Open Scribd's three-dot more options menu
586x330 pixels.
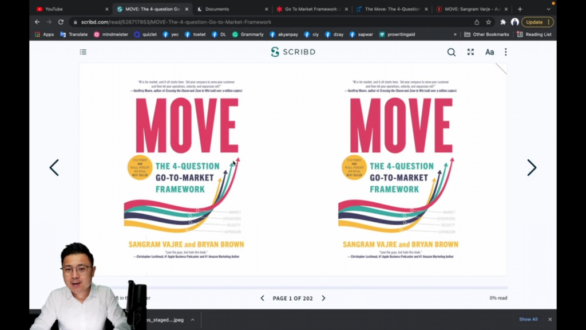[x=506, y=52]
